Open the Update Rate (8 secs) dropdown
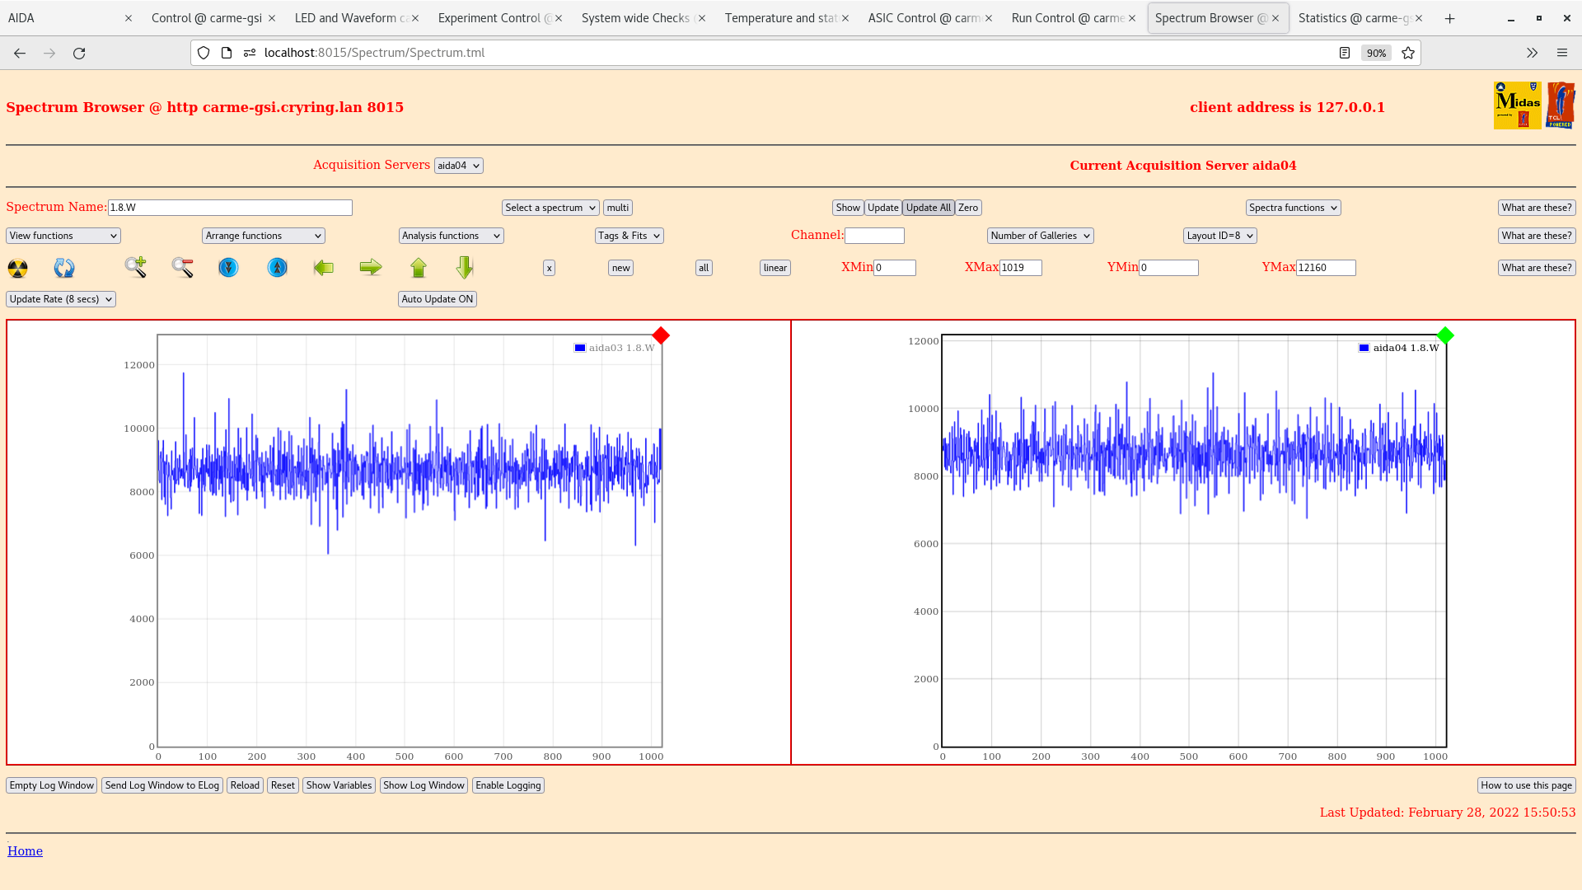This screenshot has height=890, width=1582. 61,299
